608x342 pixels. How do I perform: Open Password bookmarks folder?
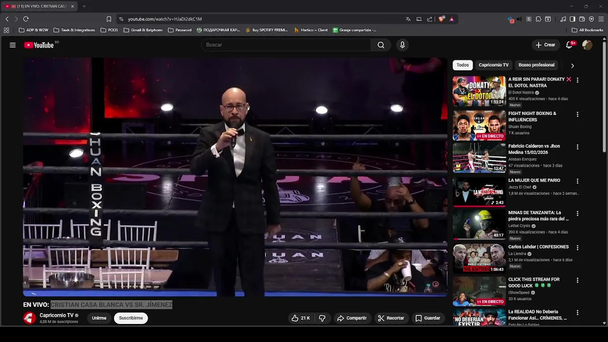pyautogui.click(x=180, y=30)
